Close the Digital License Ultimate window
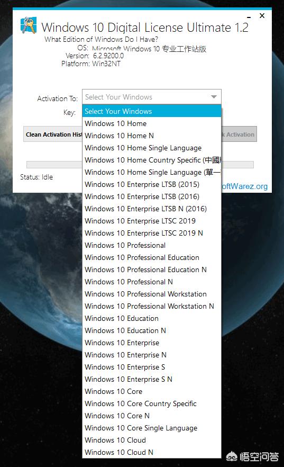 tap(262, 16)
